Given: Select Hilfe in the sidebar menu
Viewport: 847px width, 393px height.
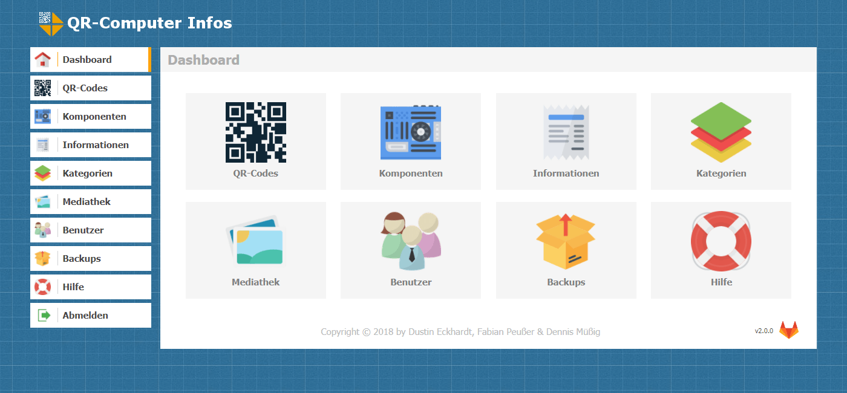Looking at the screenshot, I should 91,287.
